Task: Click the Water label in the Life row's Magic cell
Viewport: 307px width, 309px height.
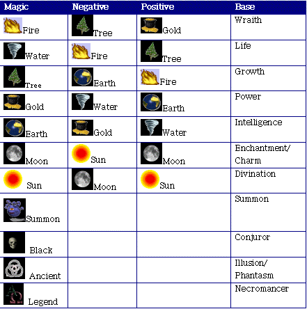Action: 37,56
